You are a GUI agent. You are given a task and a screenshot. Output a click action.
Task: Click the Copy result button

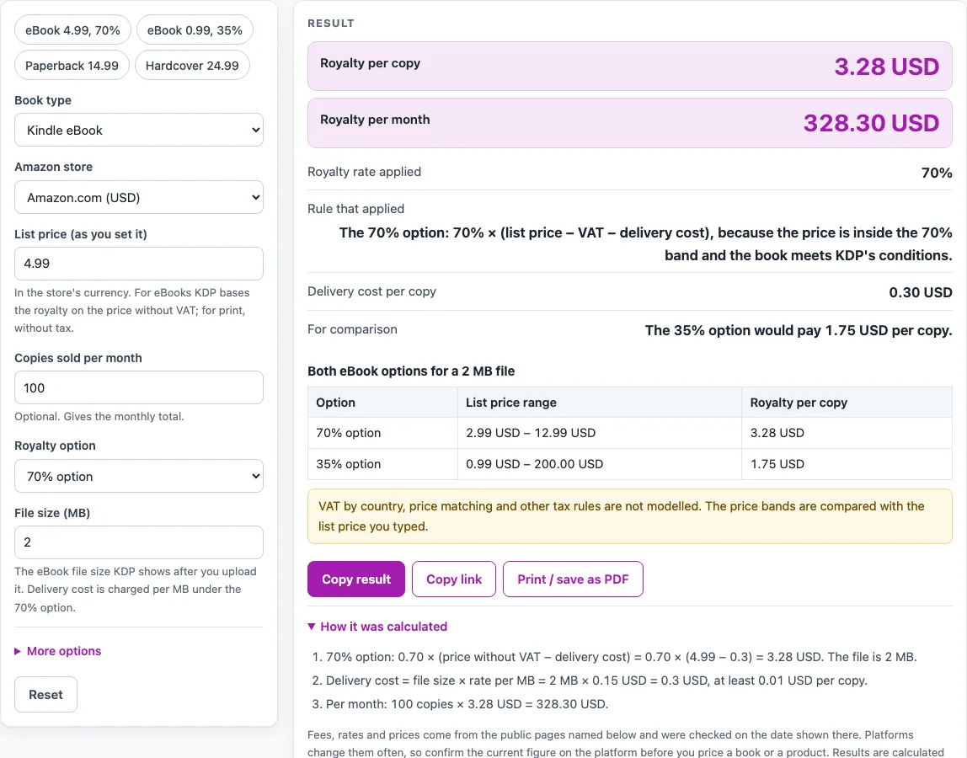(x=356, y=579)
